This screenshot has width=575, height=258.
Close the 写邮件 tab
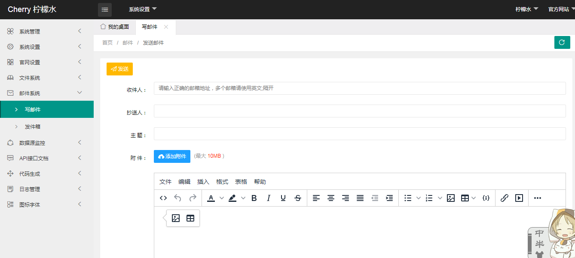click(166, 27)
